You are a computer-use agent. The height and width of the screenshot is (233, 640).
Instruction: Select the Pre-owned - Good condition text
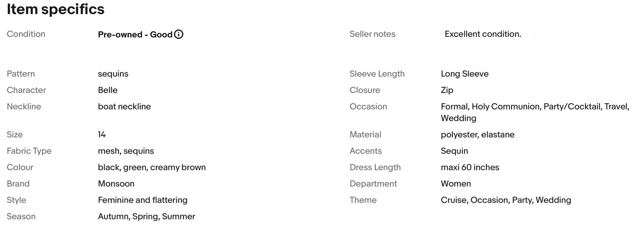tap(135, 35)
